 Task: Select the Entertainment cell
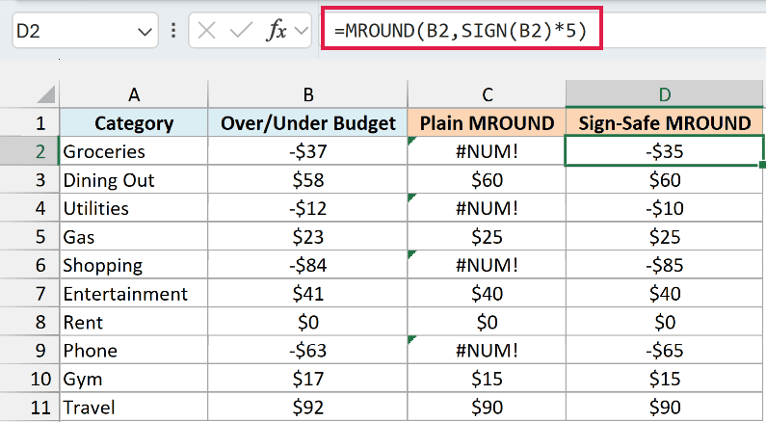pos(134,294)
